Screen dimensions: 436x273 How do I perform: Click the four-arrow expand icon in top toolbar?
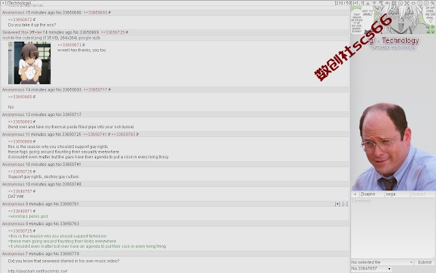tap(407, 3)
